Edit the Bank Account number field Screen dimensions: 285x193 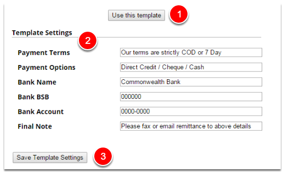coord(191,111)
